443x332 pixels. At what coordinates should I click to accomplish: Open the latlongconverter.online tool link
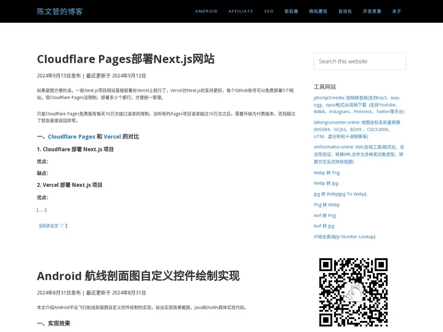[357, 129]
